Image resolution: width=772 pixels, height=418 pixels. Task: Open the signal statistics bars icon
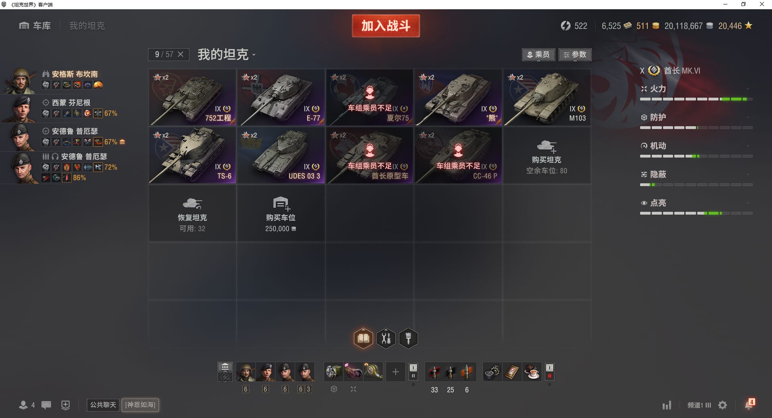(667, 405)
